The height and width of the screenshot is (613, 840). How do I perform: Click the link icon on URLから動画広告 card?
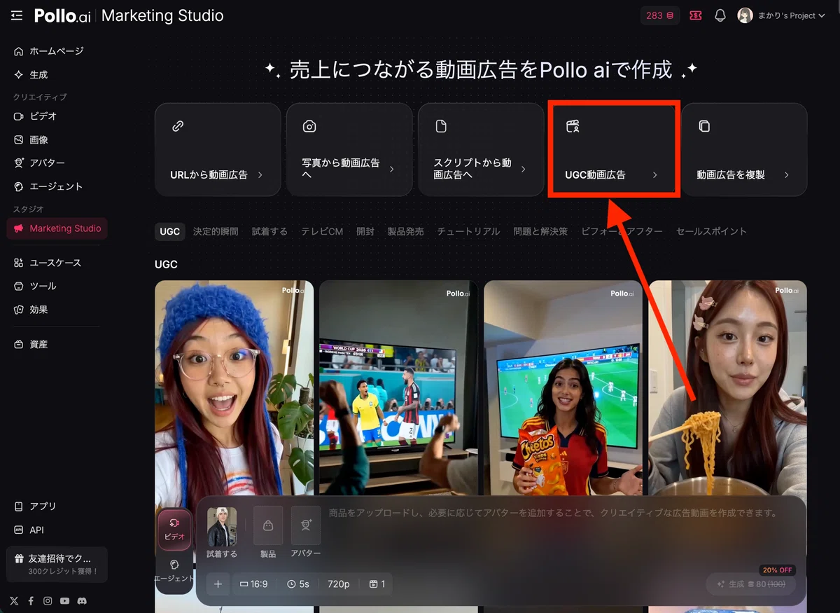pyautogui.click(x=178, y=126)
